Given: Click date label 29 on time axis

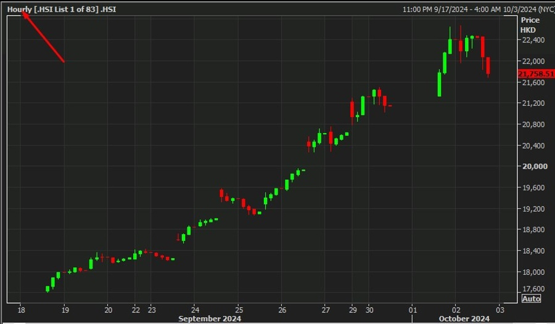Looking at the screenshot, I should point(353,310).
